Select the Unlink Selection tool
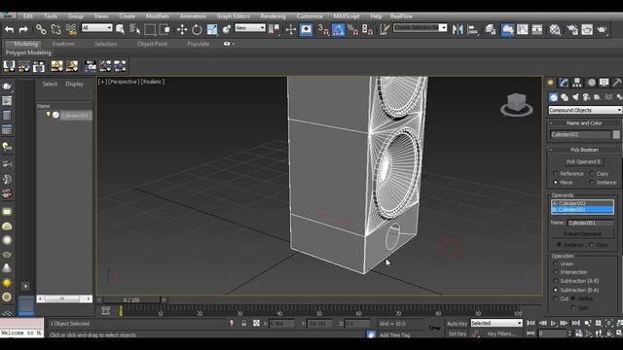Image resolution: width=623 pixels, height=350 pixels. click(x=56, y=29)
